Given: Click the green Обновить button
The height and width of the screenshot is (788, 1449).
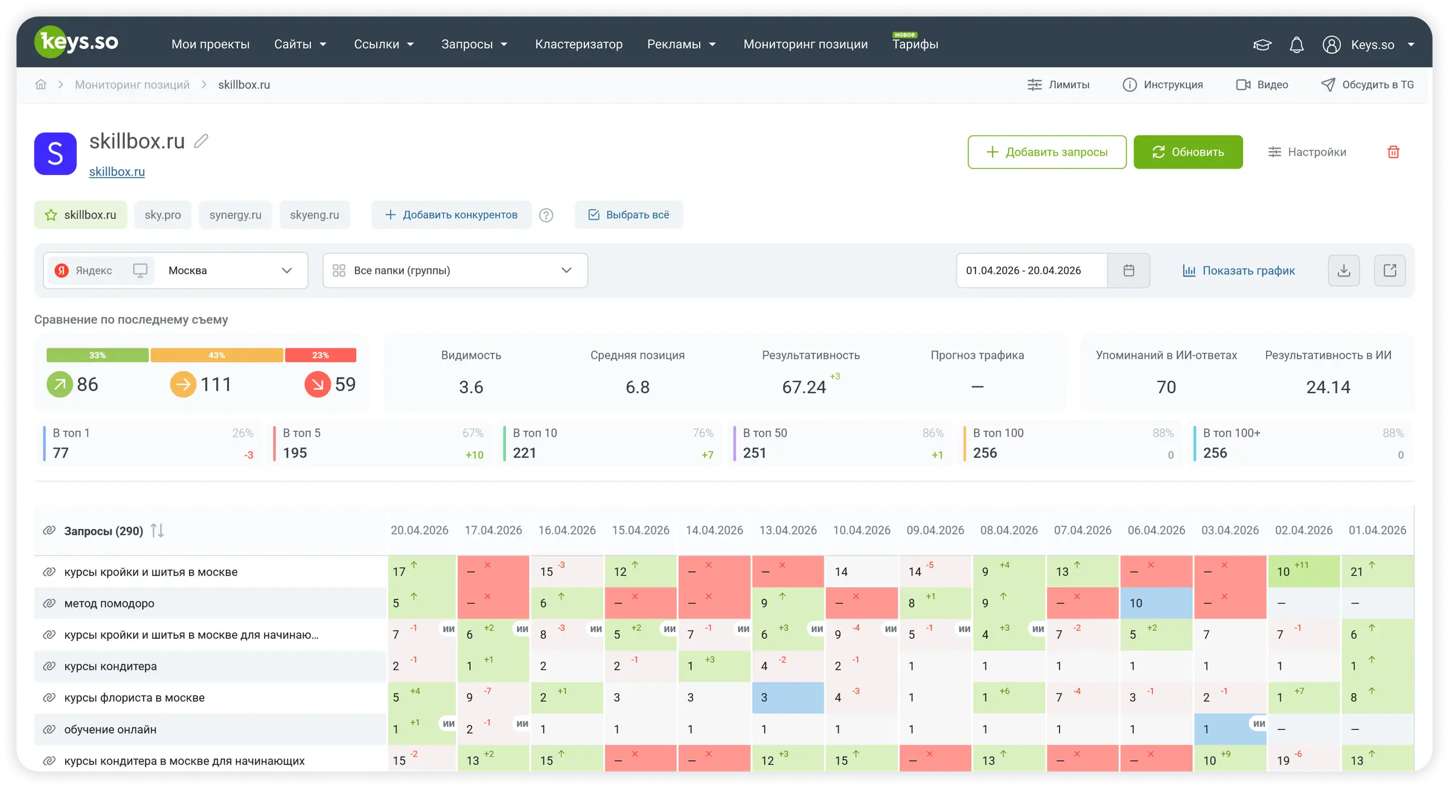Looking at the screenshot, I should click(x=1188, y=152).
